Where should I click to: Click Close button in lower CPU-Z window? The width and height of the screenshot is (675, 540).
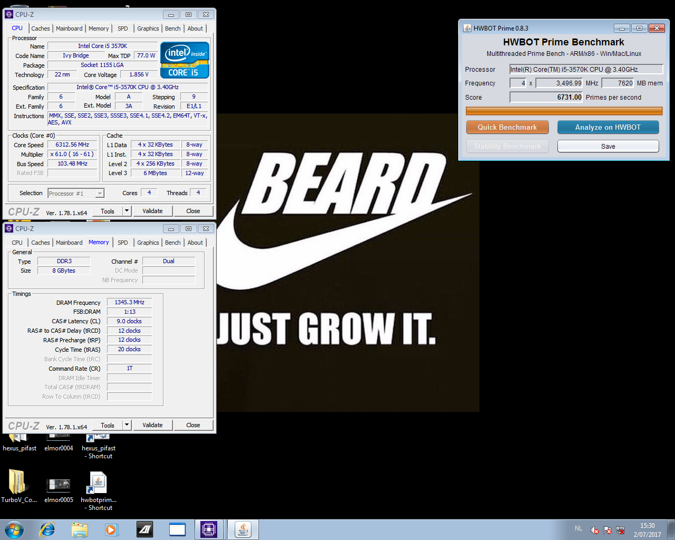point(193,425)
